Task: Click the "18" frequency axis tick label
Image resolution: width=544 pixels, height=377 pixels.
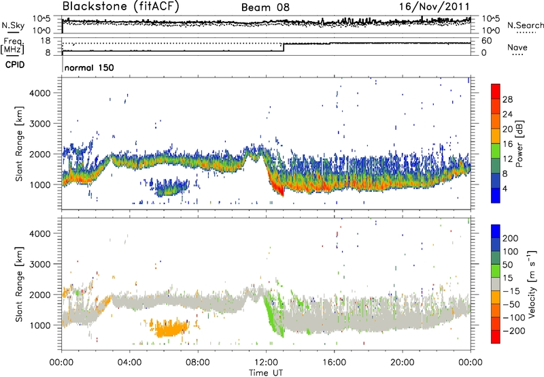Action: point(46,41)
